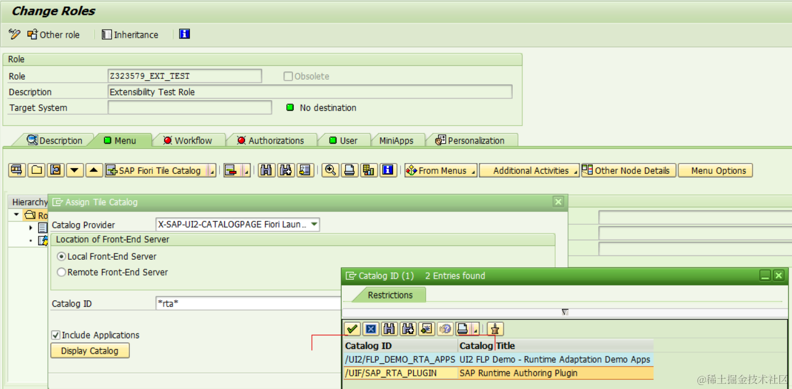
Task: Click the create folder icon
Action: tap(37, 170)
